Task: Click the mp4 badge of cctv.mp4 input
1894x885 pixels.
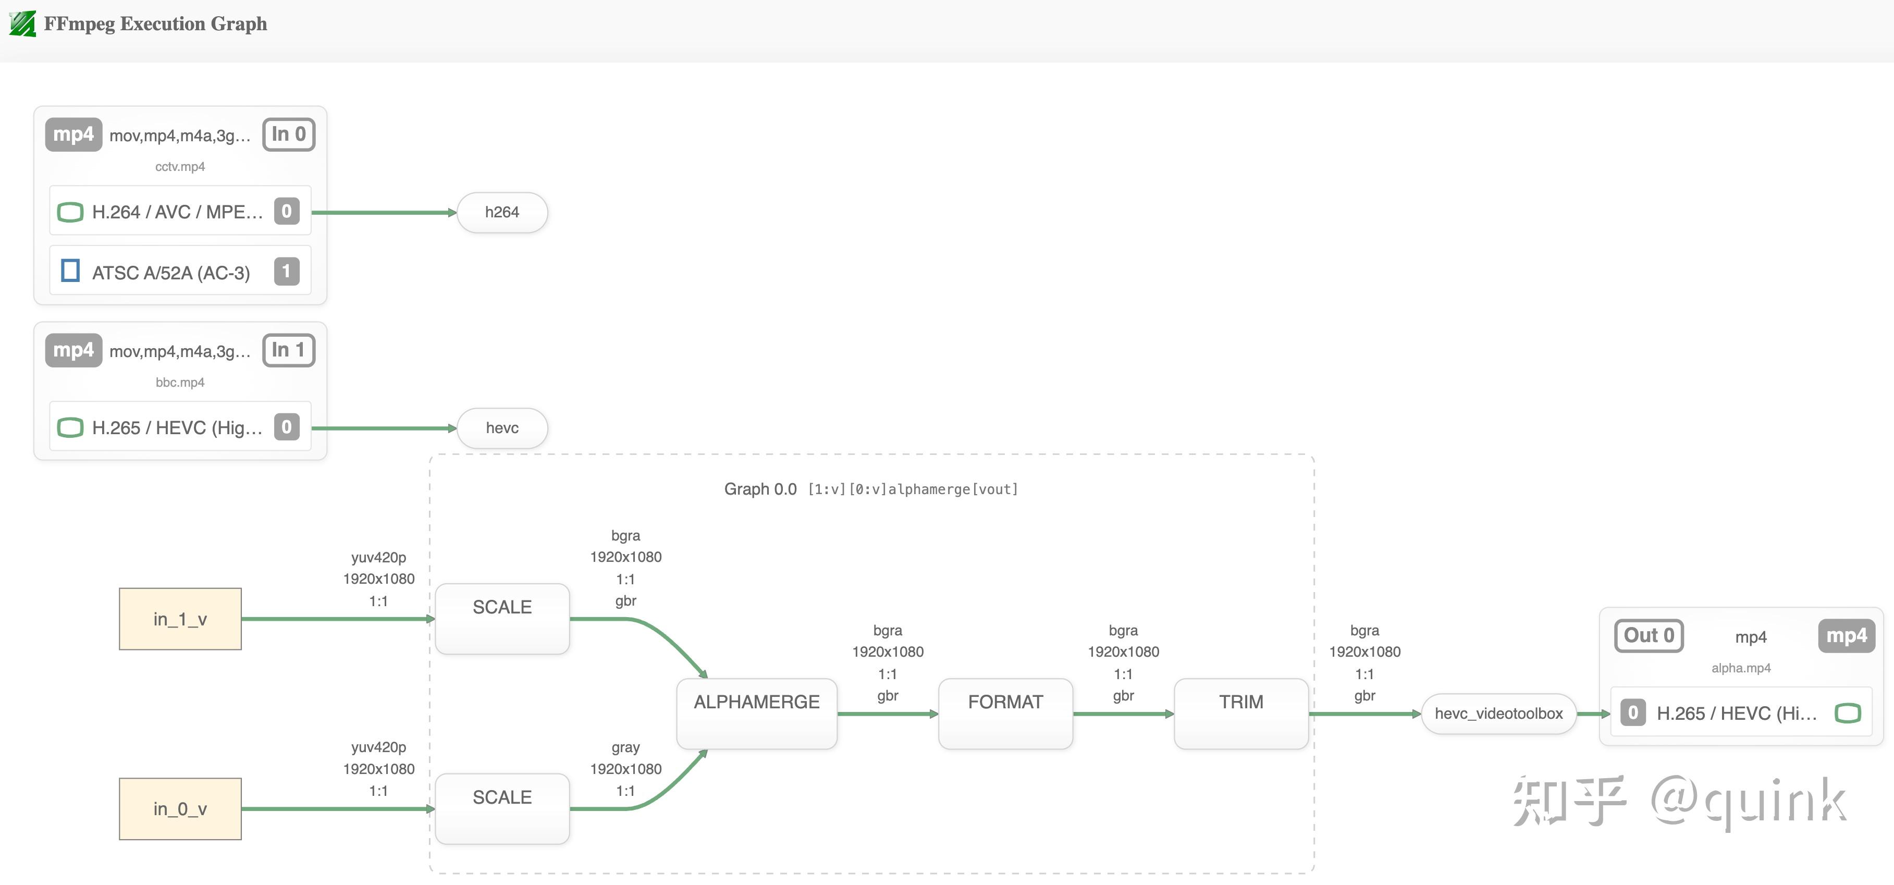Action: click(x=73, y=134)
